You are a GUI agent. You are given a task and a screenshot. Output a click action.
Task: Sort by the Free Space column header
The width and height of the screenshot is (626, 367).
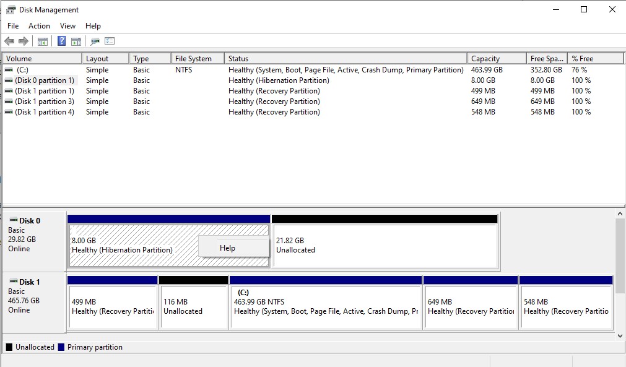(547, 59)
